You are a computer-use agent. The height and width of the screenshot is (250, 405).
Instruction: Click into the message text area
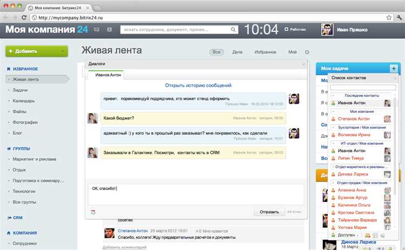point(196,194)
